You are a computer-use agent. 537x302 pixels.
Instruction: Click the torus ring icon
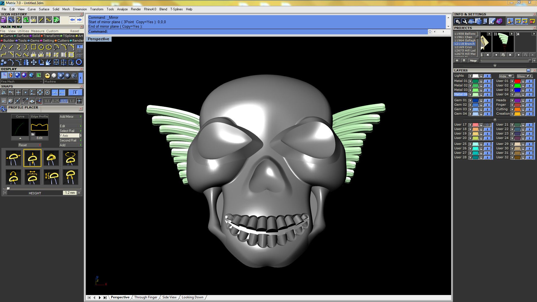[79, 62]
